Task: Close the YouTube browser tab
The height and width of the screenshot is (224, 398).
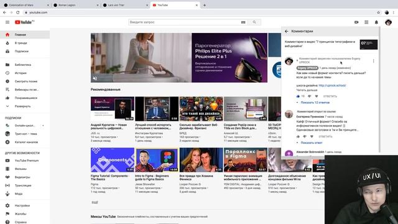Action: (197, 5)
